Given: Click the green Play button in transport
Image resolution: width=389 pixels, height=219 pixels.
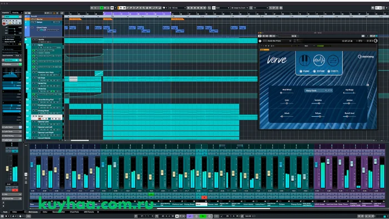Looking at the screenshot, I should [203, 216].
